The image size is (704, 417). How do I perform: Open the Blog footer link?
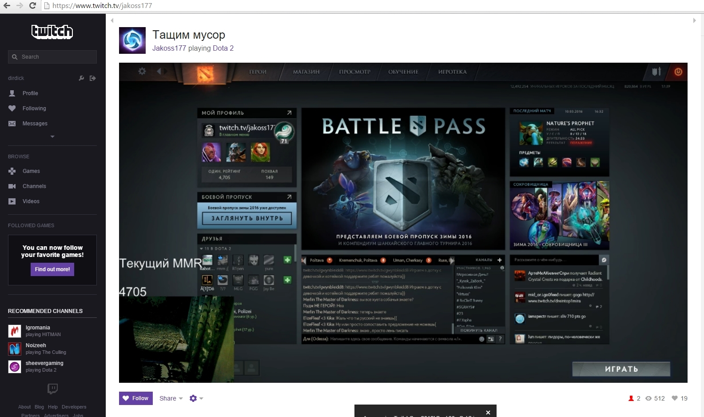39,407
